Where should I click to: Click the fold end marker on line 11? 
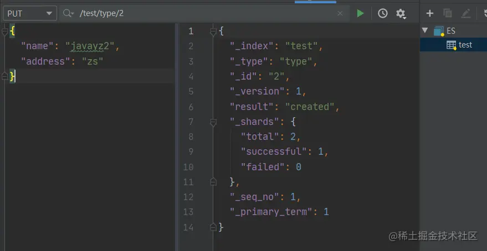click(x=213, y=181)
